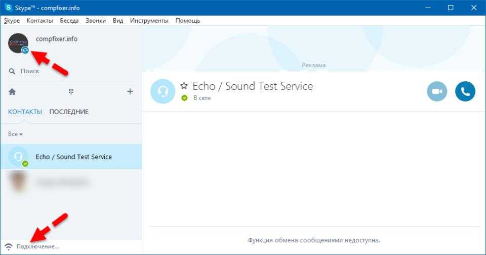Click the Реклама ad banner label
The width and height of the screenshot is (486, 255).
click(x=314, y=66)
